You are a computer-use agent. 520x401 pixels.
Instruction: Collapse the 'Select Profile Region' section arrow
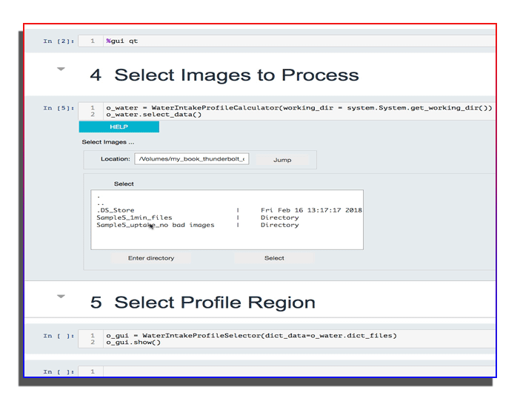tap(61, 297)
